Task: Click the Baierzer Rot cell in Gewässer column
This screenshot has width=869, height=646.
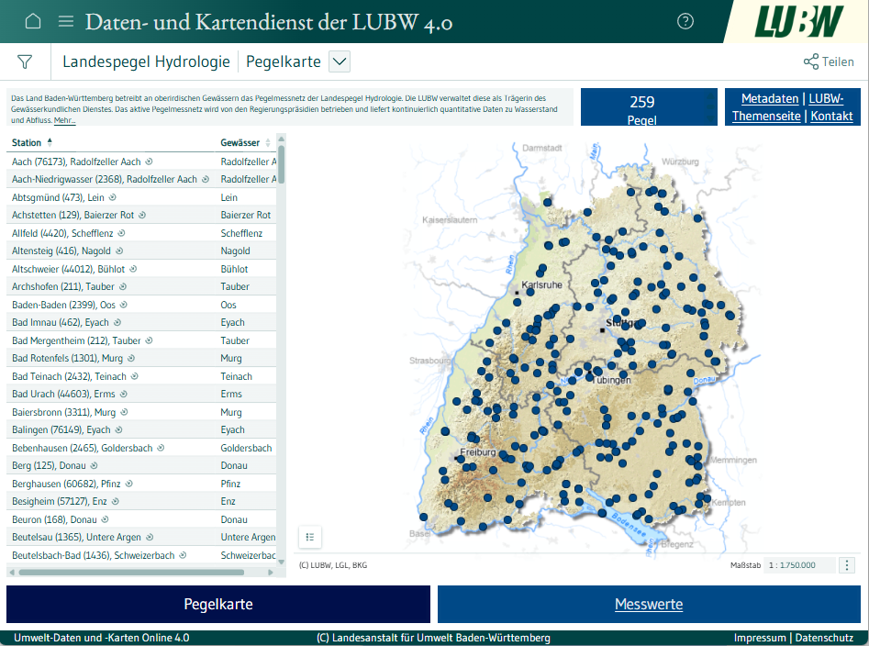Action: tap(246, 215)
